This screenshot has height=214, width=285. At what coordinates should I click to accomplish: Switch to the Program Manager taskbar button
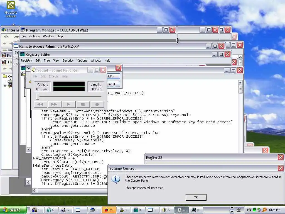point(94,210)
